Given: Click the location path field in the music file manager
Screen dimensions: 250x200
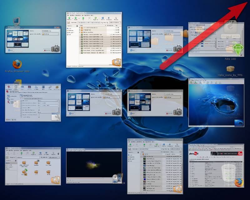Looking at the screenshot, I should click(x=89, y=22).
